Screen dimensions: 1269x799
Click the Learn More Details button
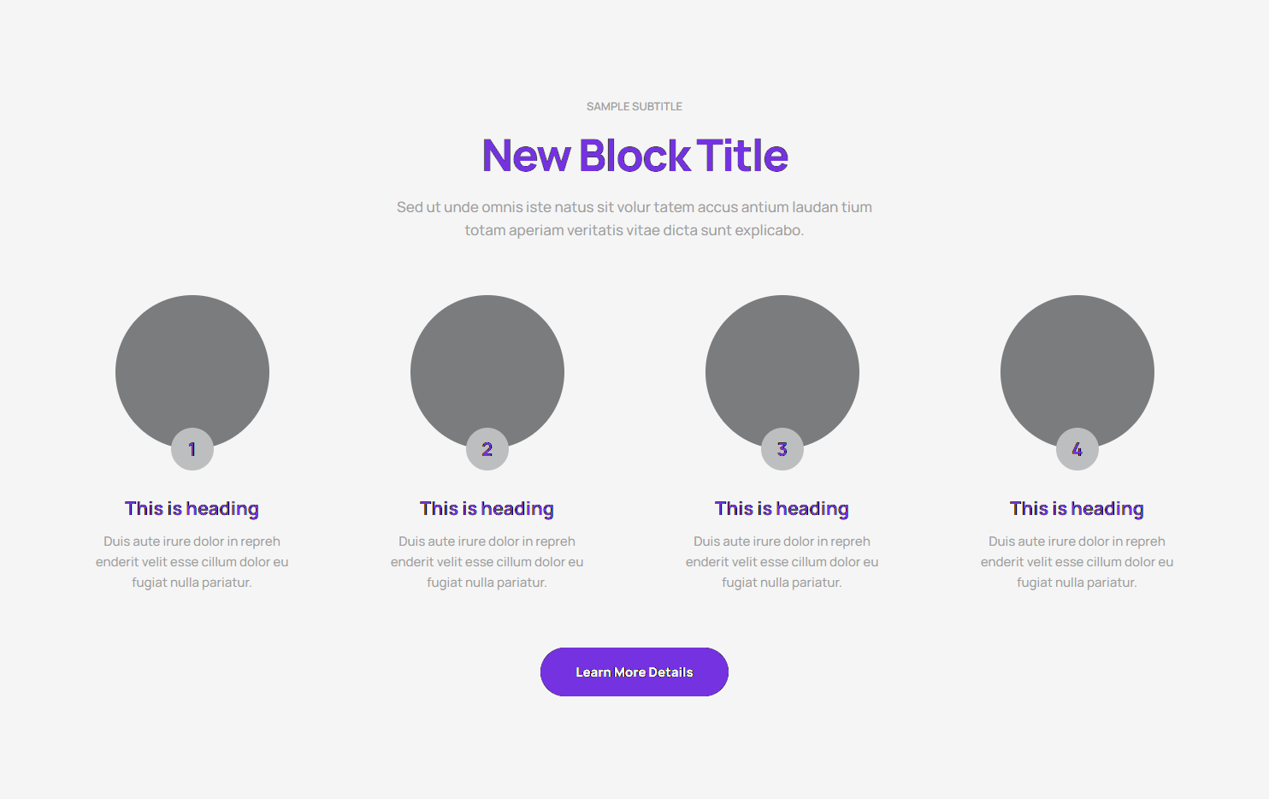pyautogui.click(x=634, y=672)
